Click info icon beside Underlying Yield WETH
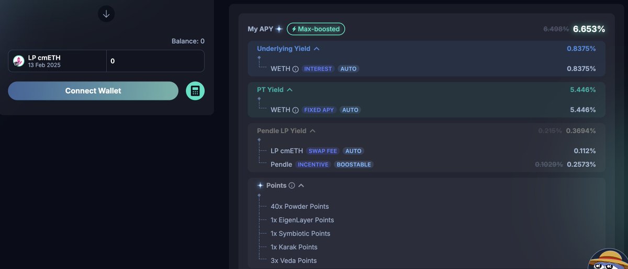The image size is (628, 269). 296,69
